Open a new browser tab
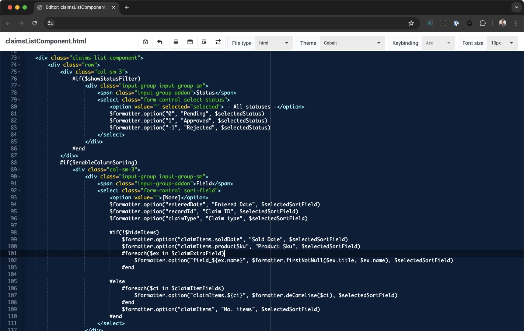 click(127, 7)
